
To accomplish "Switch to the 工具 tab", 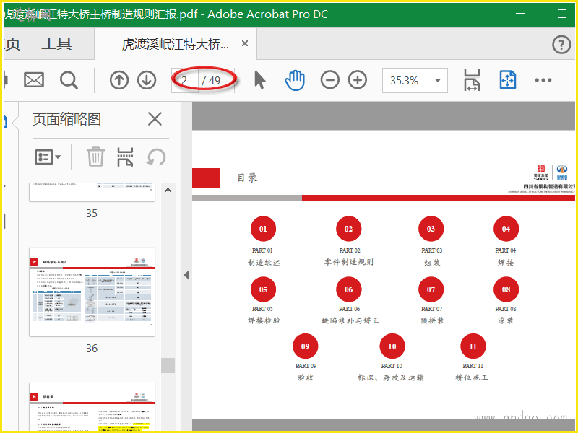I will point(56,44).
